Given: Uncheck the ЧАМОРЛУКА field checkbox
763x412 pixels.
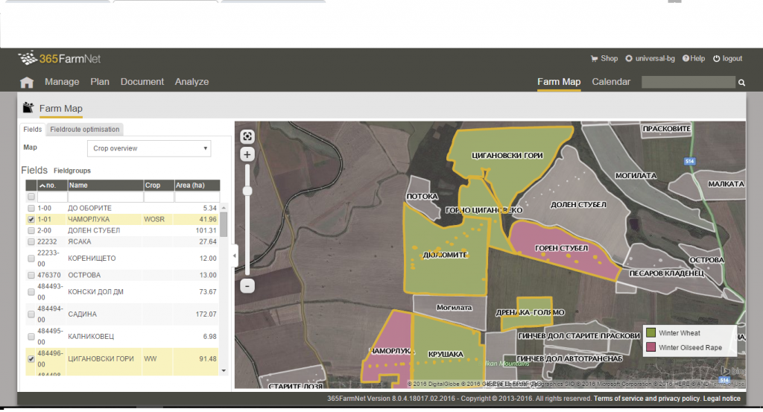Looking at the screenshot, I should tap(31, 220).
